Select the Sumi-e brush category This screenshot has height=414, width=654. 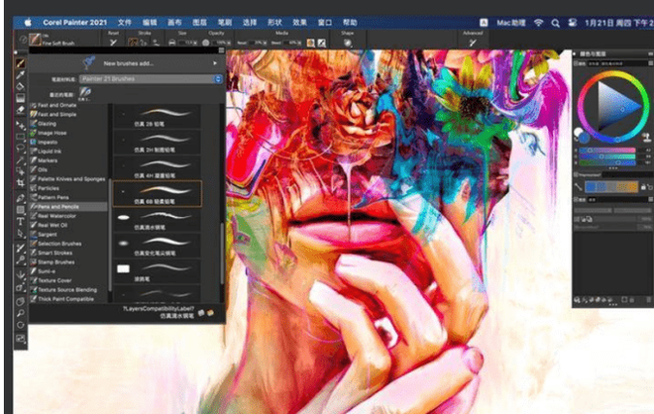pyautogui.click(x=47, y=271)
